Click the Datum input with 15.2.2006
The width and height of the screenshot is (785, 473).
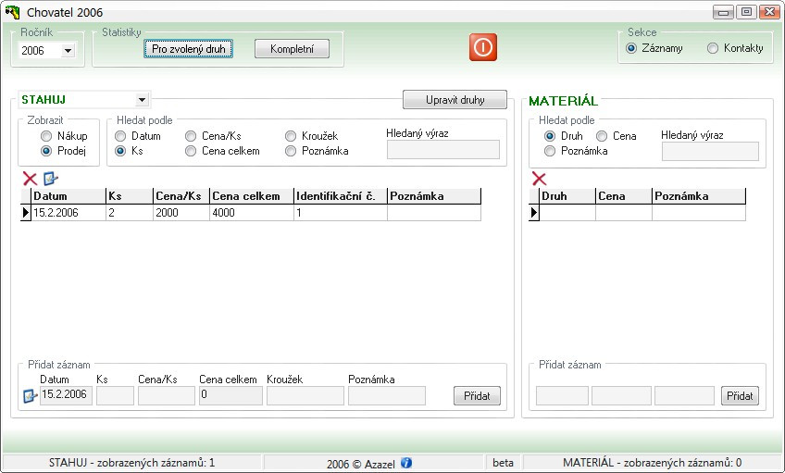[66, 395]
